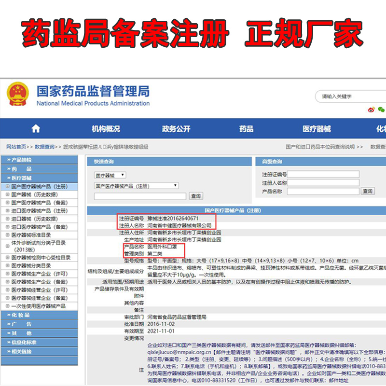Click the 注册证编号 input field

323,174
